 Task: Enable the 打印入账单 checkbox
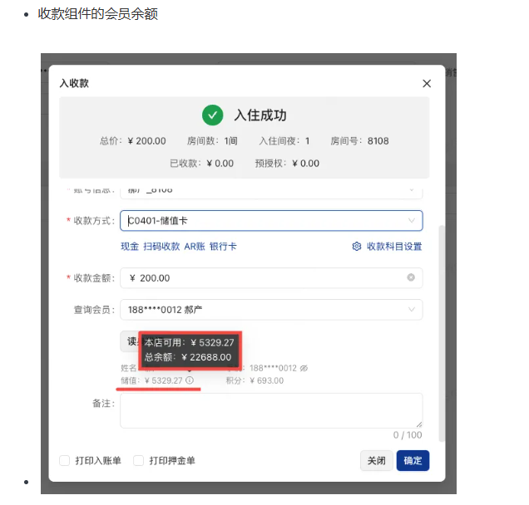65,460
